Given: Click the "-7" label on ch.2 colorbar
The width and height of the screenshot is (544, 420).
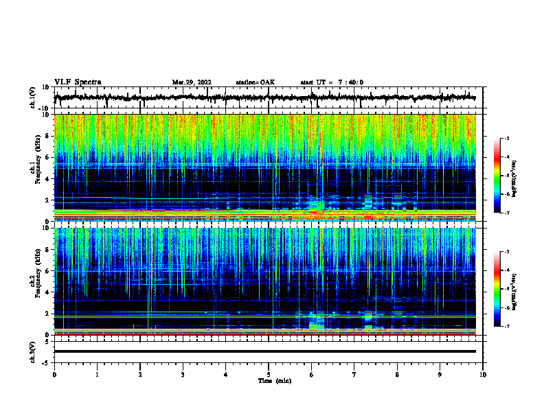Looking at the screenshot, I should [506, 326].
